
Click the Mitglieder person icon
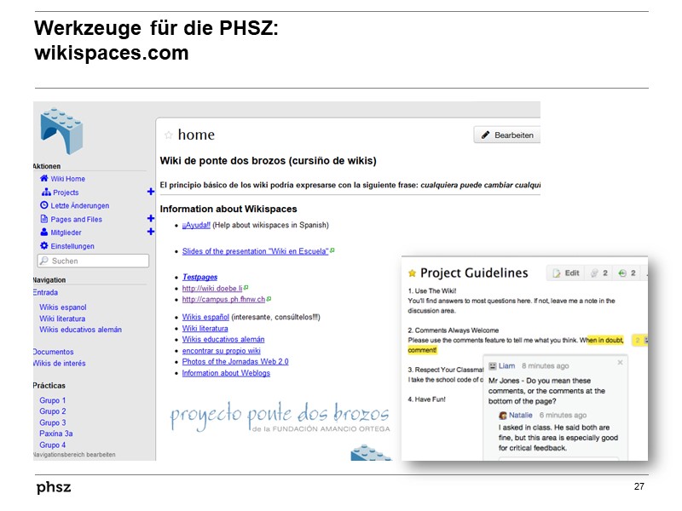point(43,232)
